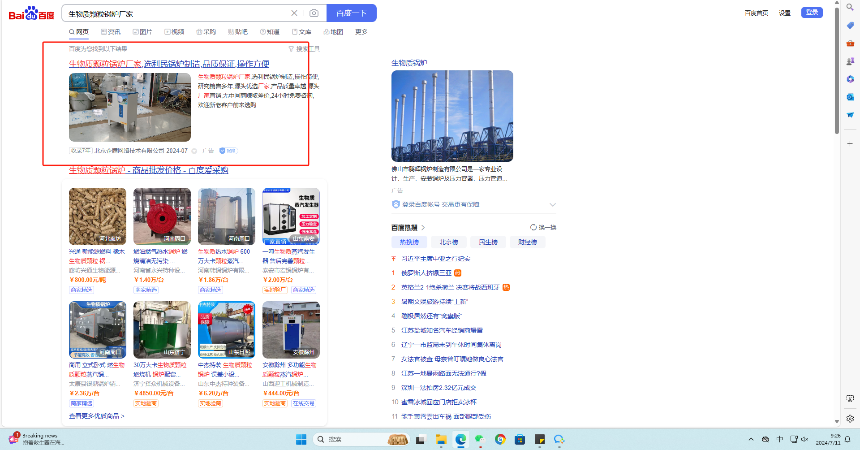
Task: Open the Outlook sidebar icon
Action: tap(850, 97)
